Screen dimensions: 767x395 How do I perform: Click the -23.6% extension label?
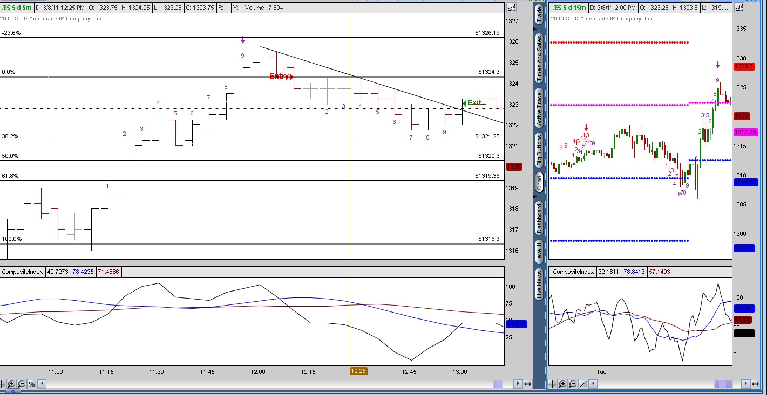[x=11, y=33]
